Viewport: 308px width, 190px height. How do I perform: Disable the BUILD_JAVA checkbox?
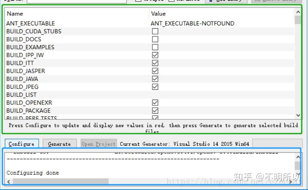click(156, 78)
